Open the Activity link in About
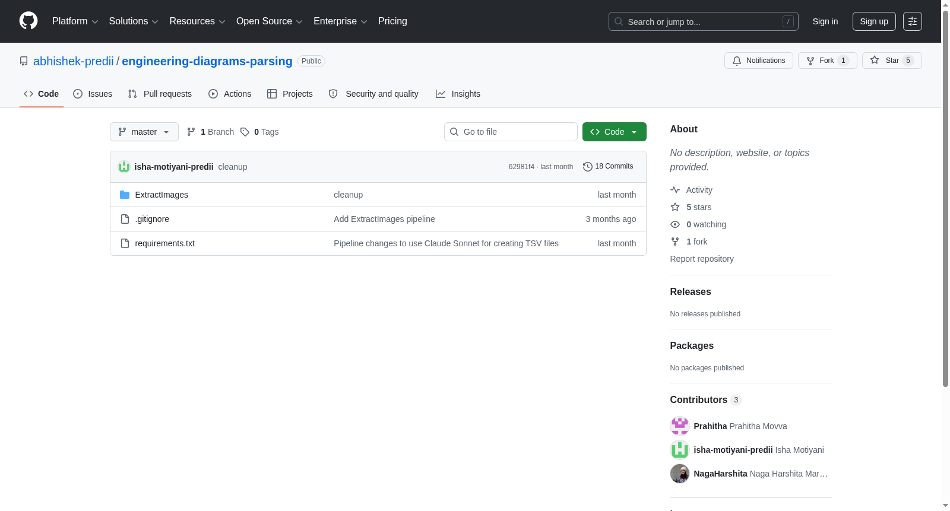The width and height of the screenshot is (950, 511). click(699, 190)
